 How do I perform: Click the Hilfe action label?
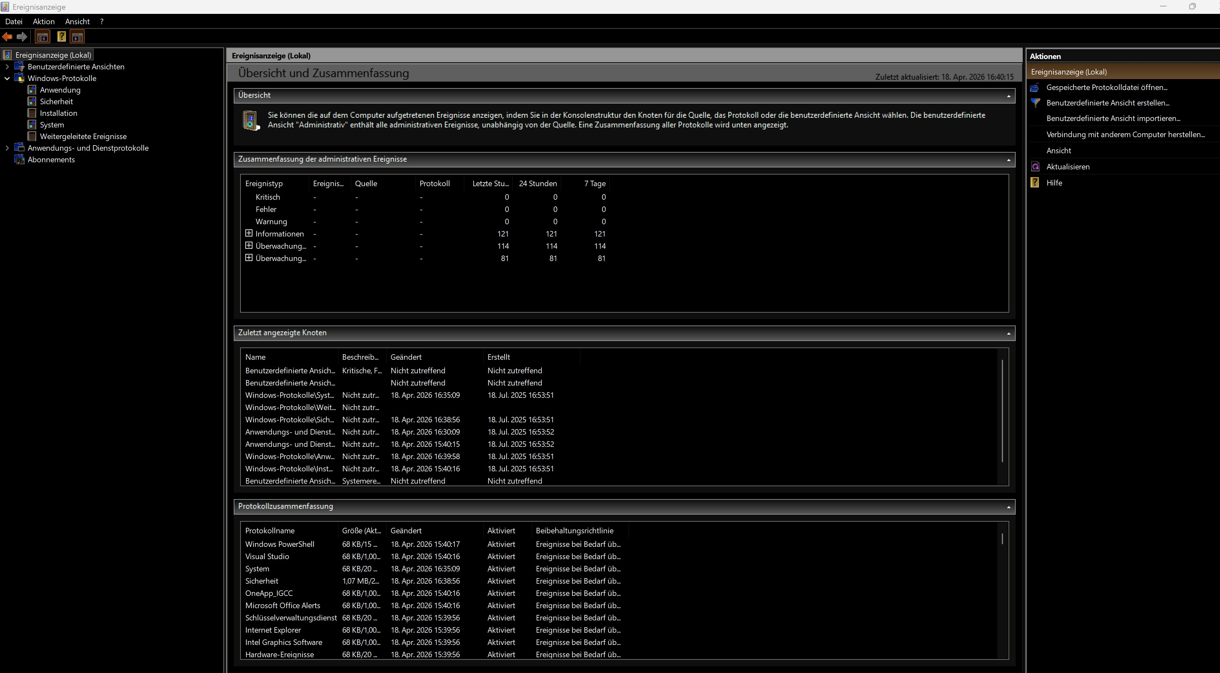tap(1054, 183)
